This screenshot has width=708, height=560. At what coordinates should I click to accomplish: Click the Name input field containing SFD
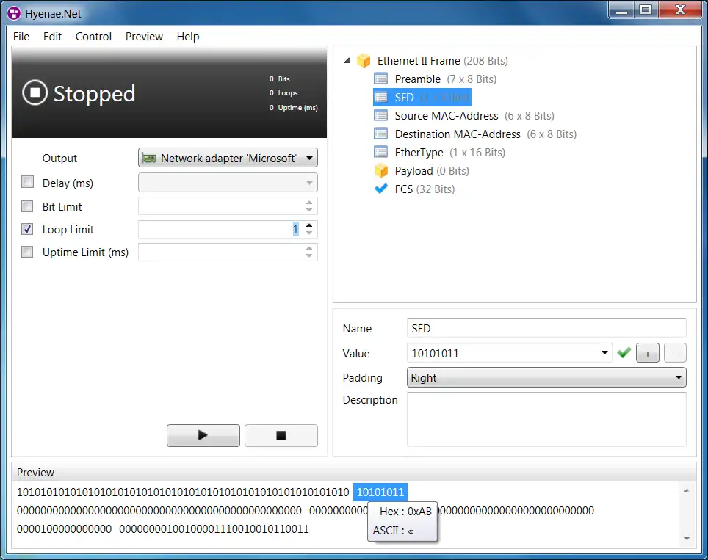pyautogui.click(x=546, y=328)
